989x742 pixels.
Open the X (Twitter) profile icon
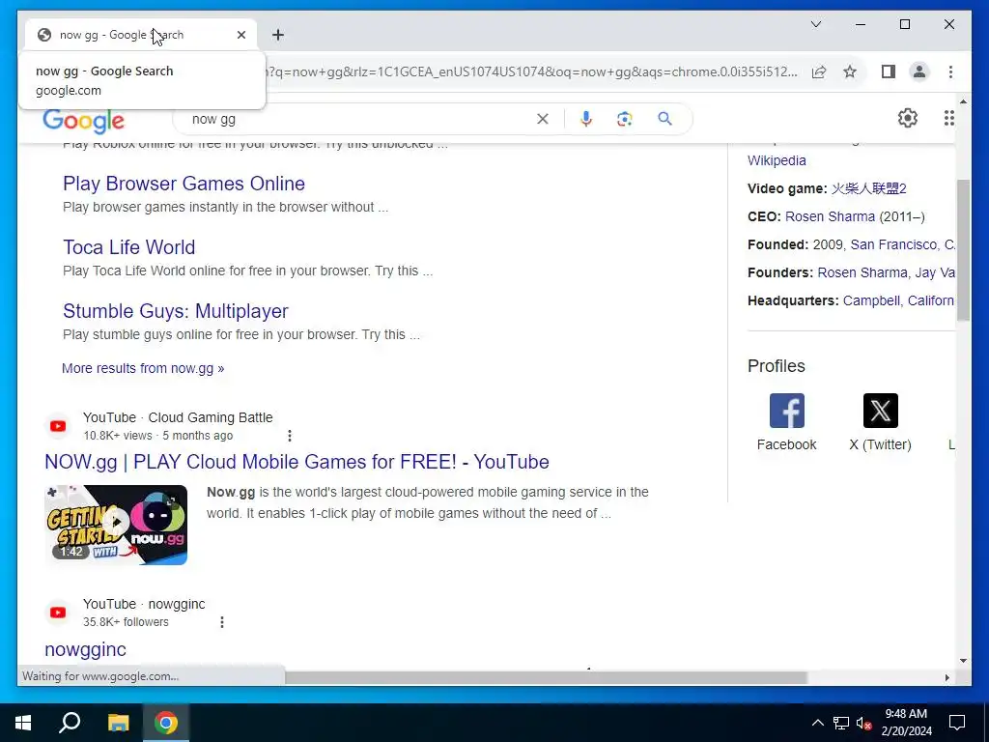pyautogui.click(x=881, y=411)
